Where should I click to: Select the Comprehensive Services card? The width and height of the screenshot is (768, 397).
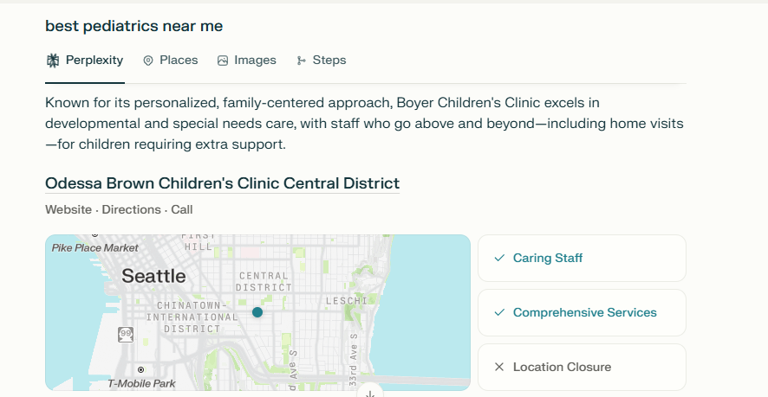tap(582, 312)
